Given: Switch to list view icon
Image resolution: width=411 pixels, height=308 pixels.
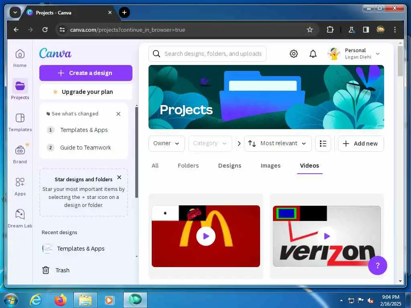Looking at the screenshot, I should coord(323,143).
